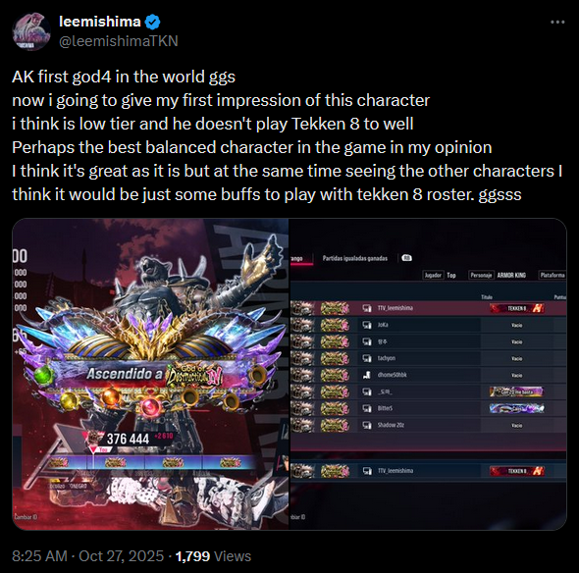Screen dimensions: 579x573
Task: Open the @leemishimaTKN handle link
Action: point(119,41)
